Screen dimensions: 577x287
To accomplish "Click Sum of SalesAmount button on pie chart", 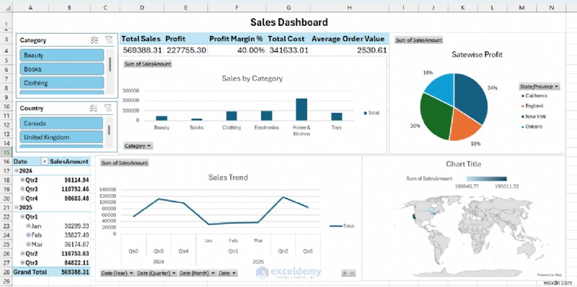I will point(419,40).
